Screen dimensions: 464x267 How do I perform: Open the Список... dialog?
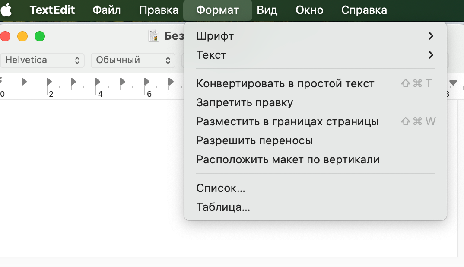point(221,188)
